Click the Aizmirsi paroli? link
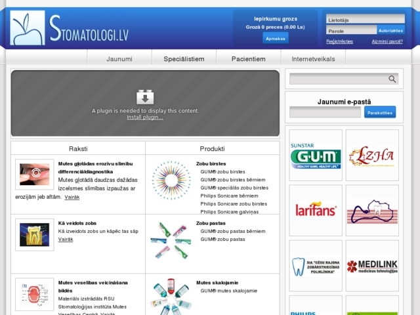The image size is (420, 315). (387, 41)
